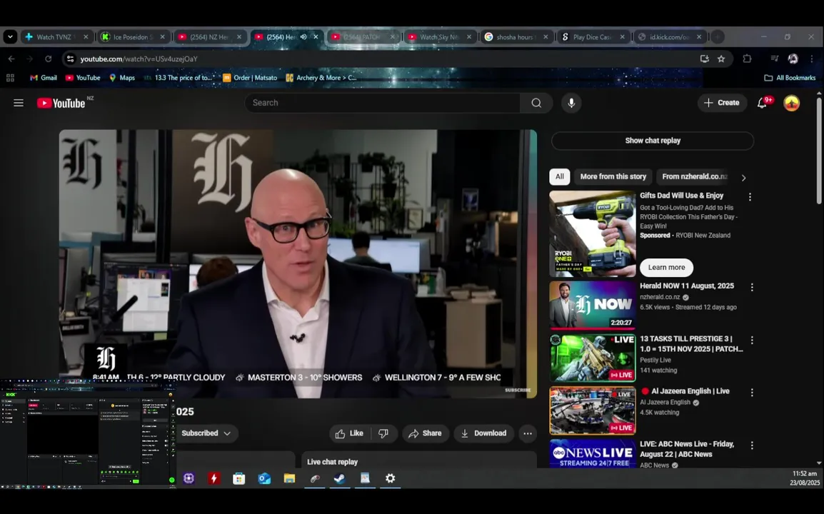Open options for Al Jazeera English Live

pyautogui.click(x=752, y=393)
